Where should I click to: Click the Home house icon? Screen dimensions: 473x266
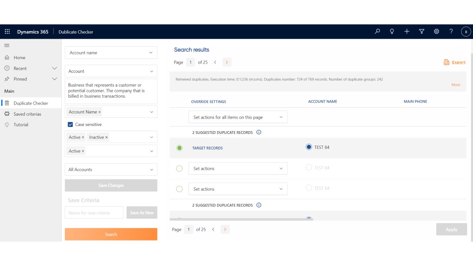tap(7, 58)
